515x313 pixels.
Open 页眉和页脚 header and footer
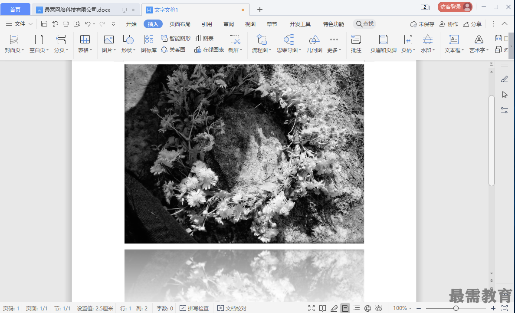(x=383, y=44)
